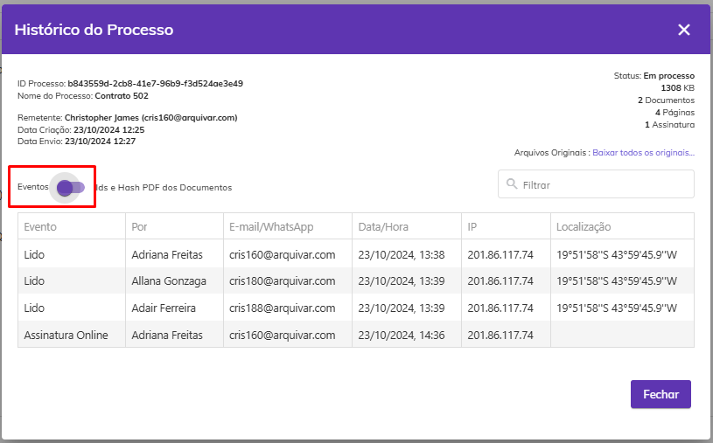The height and width of the screenshot is (443, 713).
Task: Toggle the Eventos / Ids e Hash switch
Action: pos(71,187)
